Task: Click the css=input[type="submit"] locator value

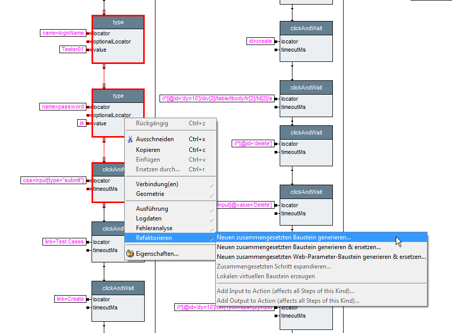Action: (x=53, y=181)
